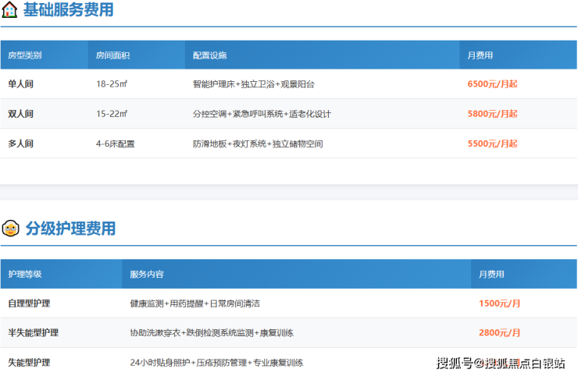Click the 2800元/月 care fee
This screenshot has width=578, height=376.
500,333
